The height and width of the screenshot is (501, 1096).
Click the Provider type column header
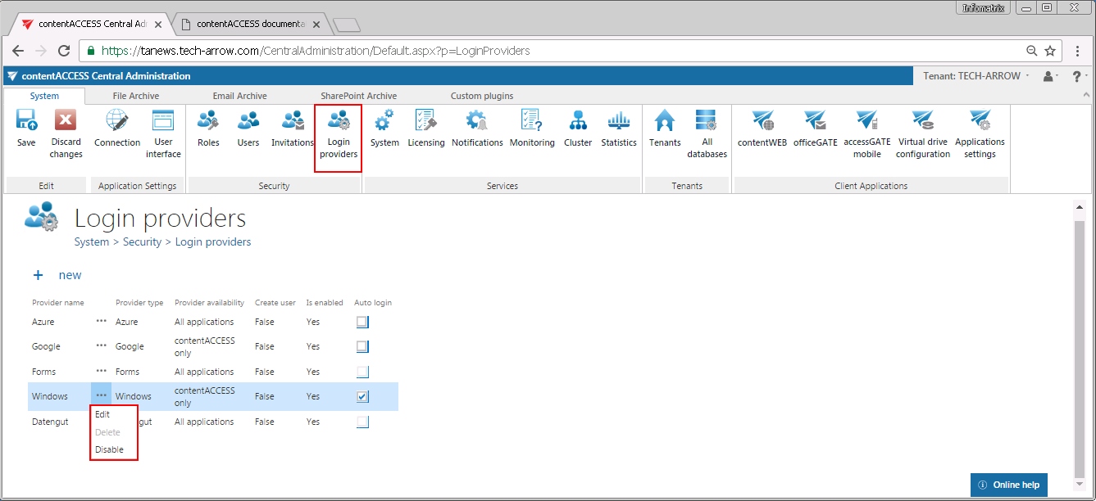pos(139,303)
